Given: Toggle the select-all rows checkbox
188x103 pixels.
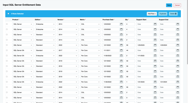Looking at the screenshot, I should pyautogui.click(x=8, y=14).
